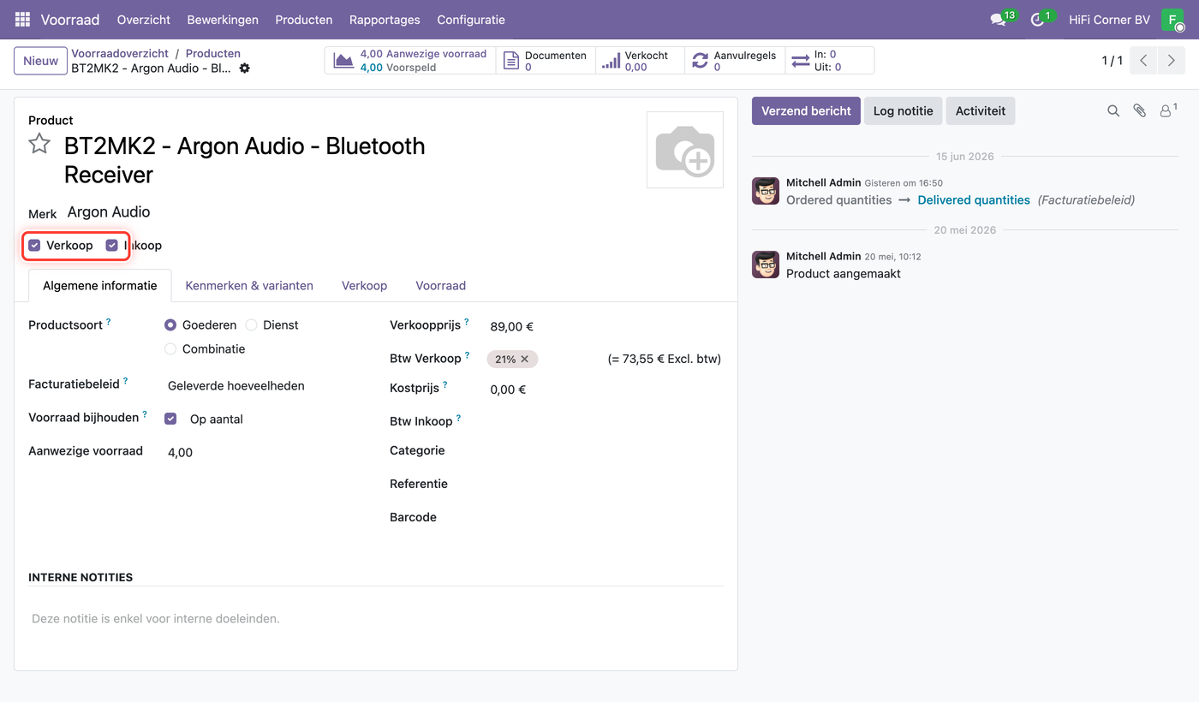Open the Productsoort help question mark
This screenshot has height=702, width=1199.
109,323
